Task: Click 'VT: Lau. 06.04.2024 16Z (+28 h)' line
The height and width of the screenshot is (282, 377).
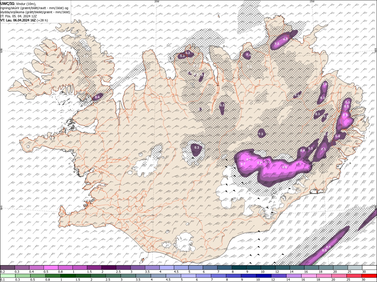Action: coord(24,20)
